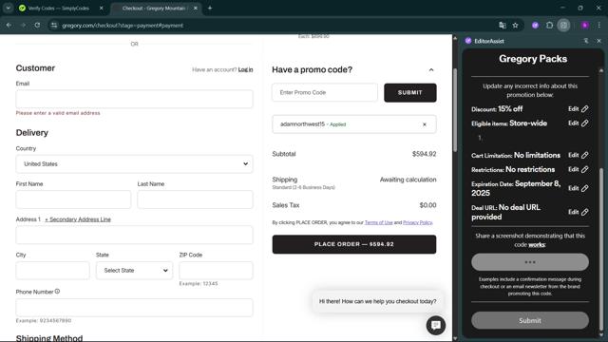This screenshot has height=342, width=608.
Task: Click the EditorAssist panel scrollbar
Action: coord(601,248)
